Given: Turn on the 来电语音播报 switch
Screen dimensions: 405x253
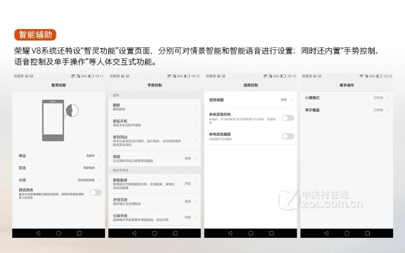Looking at the screenshot, I should (x=288, y=136).
